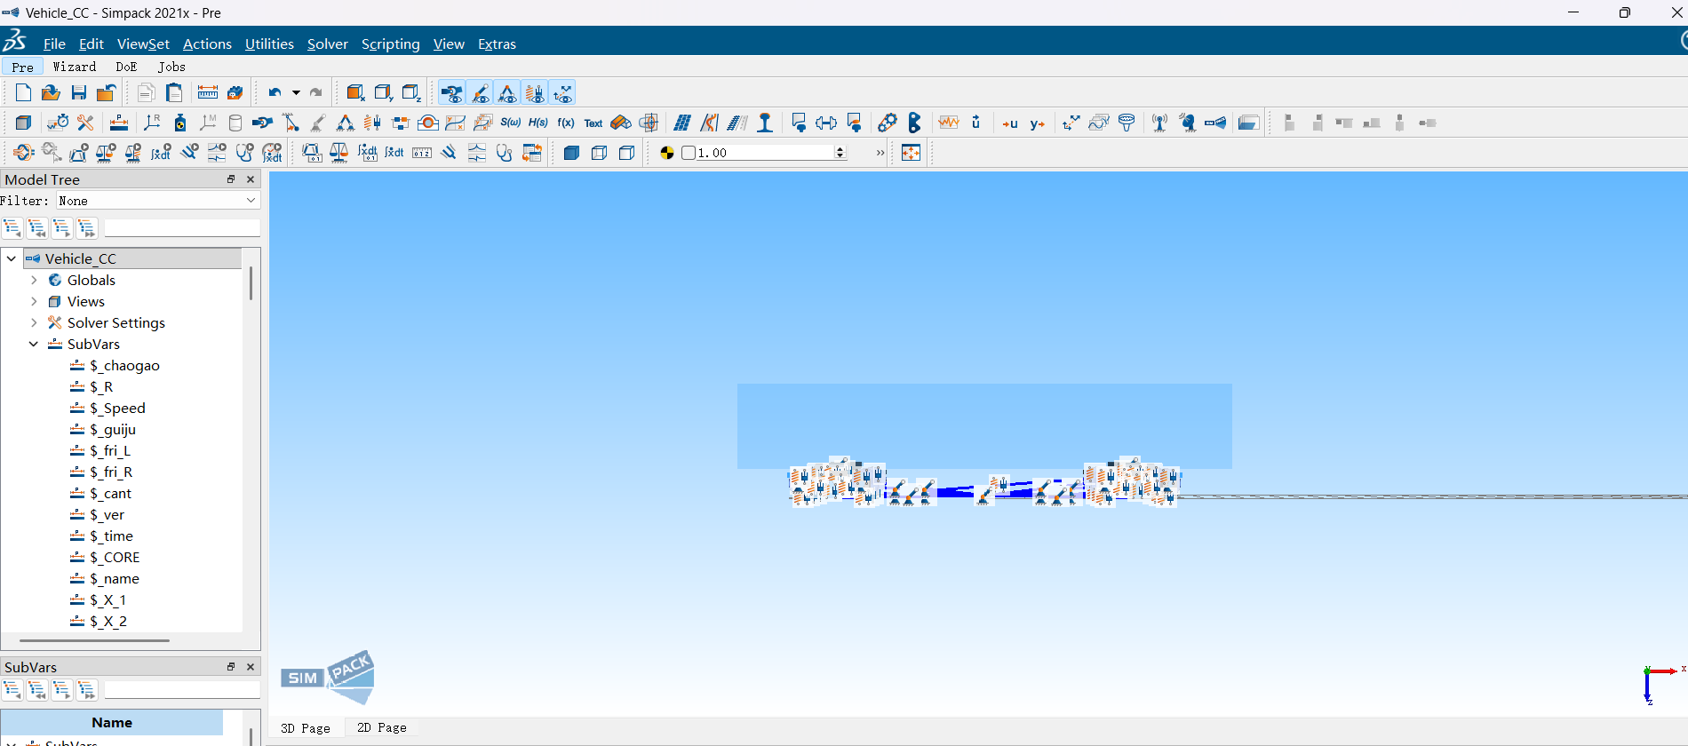The width and height of the screenshot is (1688, 746).
Task: Switch to solid shaded render mode
Action: (571, 153)
